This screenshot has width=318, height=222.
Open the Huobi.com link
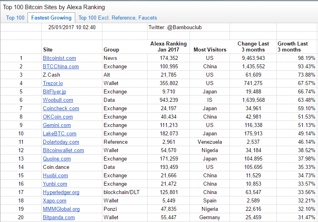[55, 175]
